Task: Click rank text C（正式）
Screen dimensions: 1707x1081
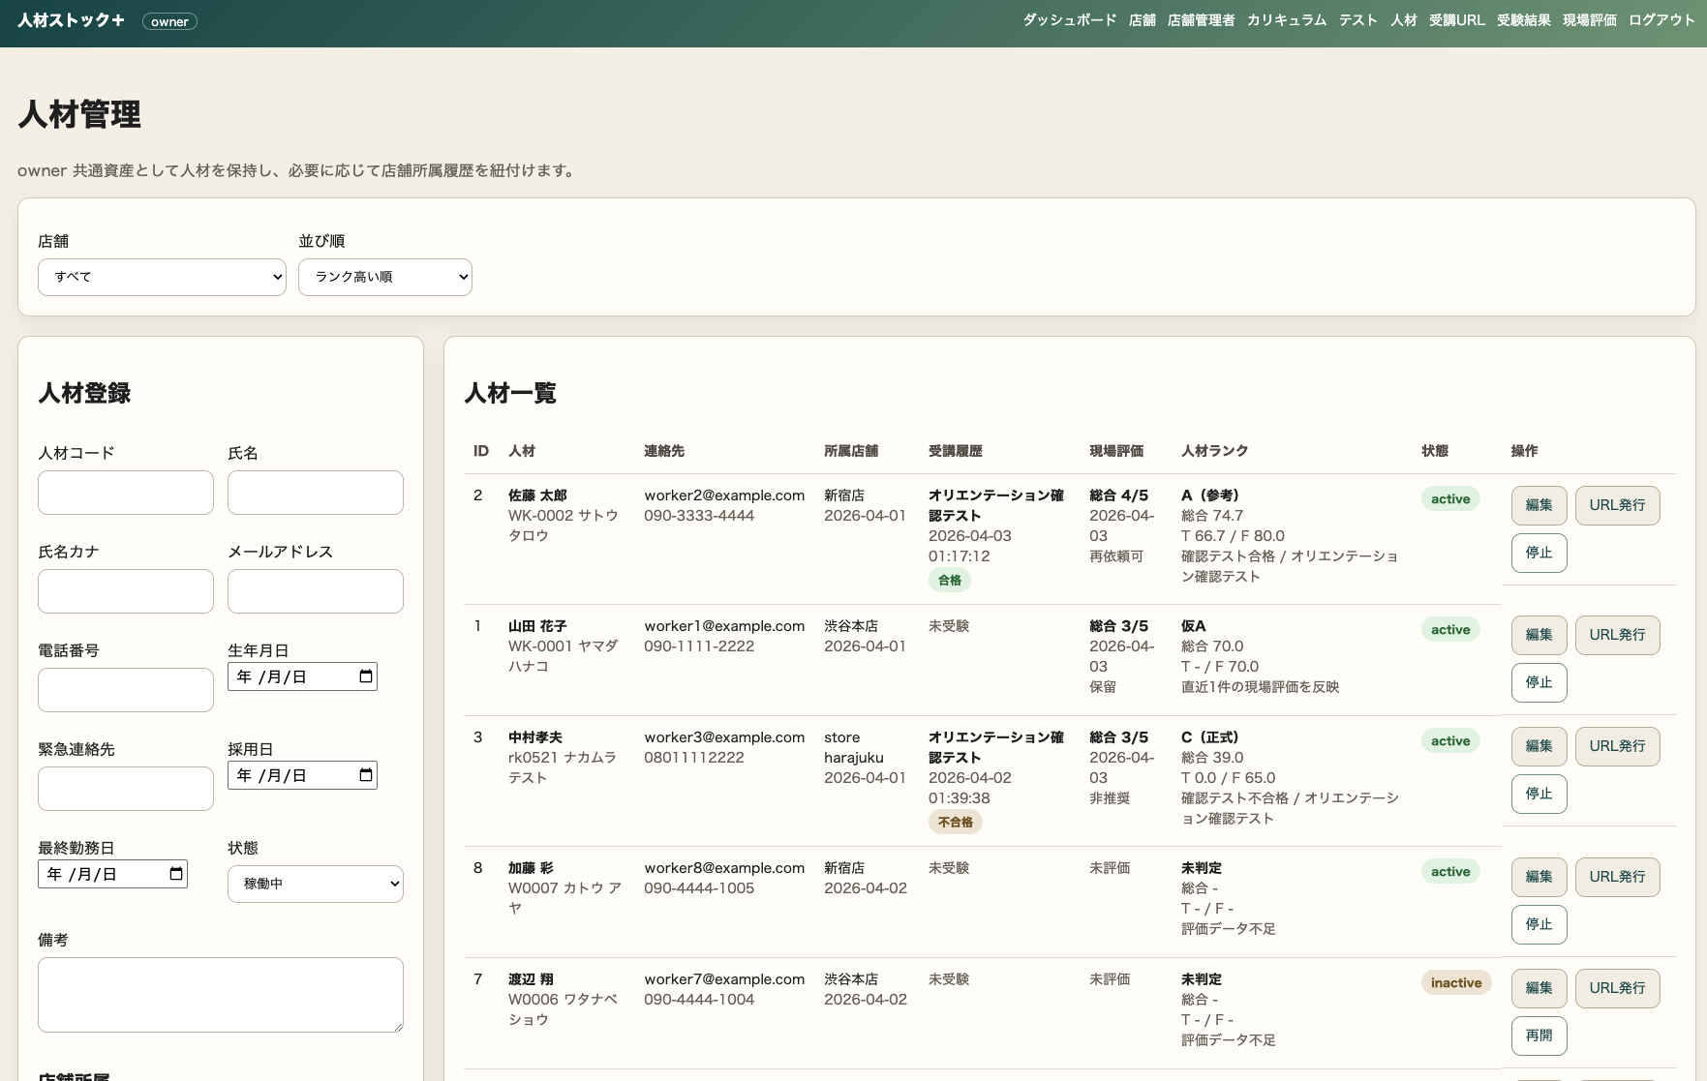Action: (1210, 737)
